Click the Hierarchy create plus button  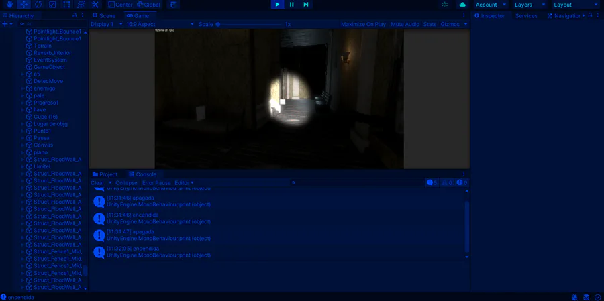5,24
